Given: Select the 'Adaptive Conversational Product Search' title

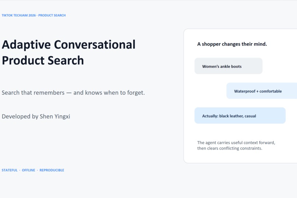Looking at the screenshot, I should coord(69,52).
